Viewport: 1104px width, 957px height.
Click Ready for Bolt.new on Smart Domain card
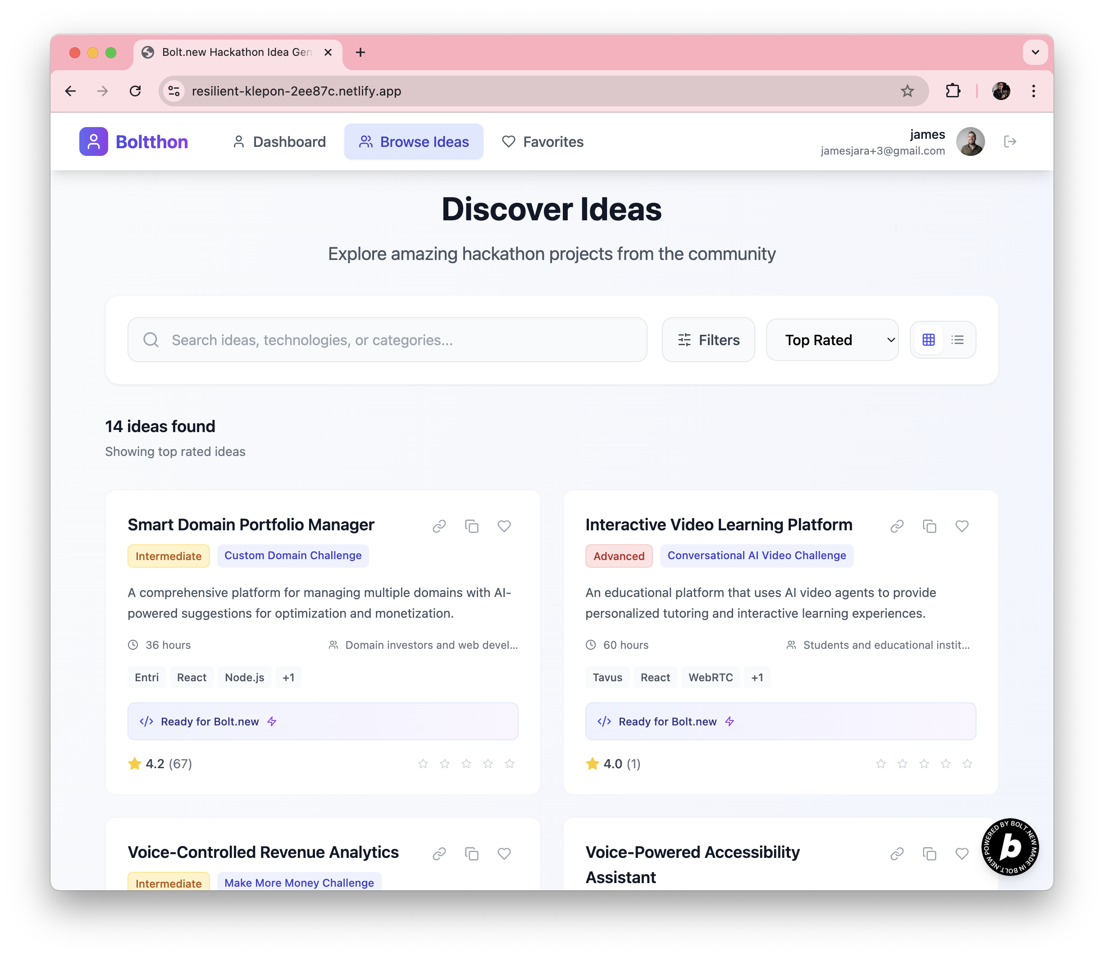(x=323, y=721)
